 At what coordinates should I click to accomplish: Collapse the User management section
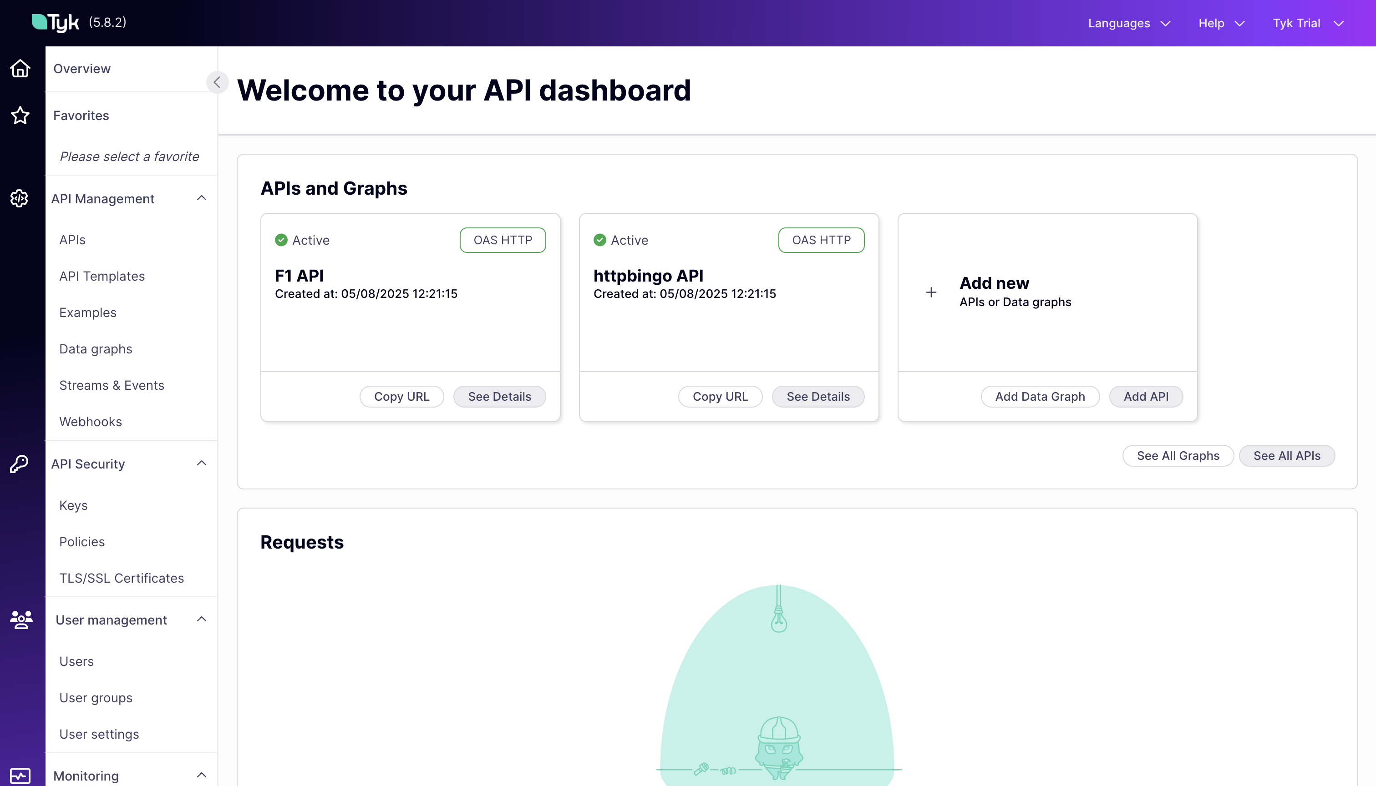pyautogui.click(x=202, y=619)
